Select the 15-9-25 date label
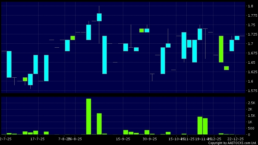Viewport: 258px width, 145px height. click(123, 139)
